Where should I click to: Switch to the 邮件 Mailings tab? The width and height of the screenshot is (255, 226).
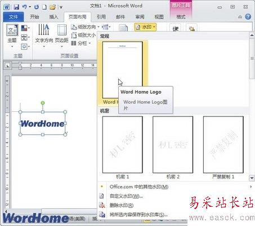point(120,17)
